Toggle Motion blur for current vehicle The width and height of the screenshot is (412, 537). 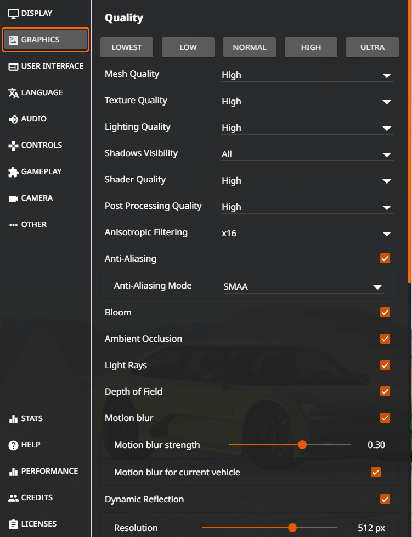pos(376,472)
